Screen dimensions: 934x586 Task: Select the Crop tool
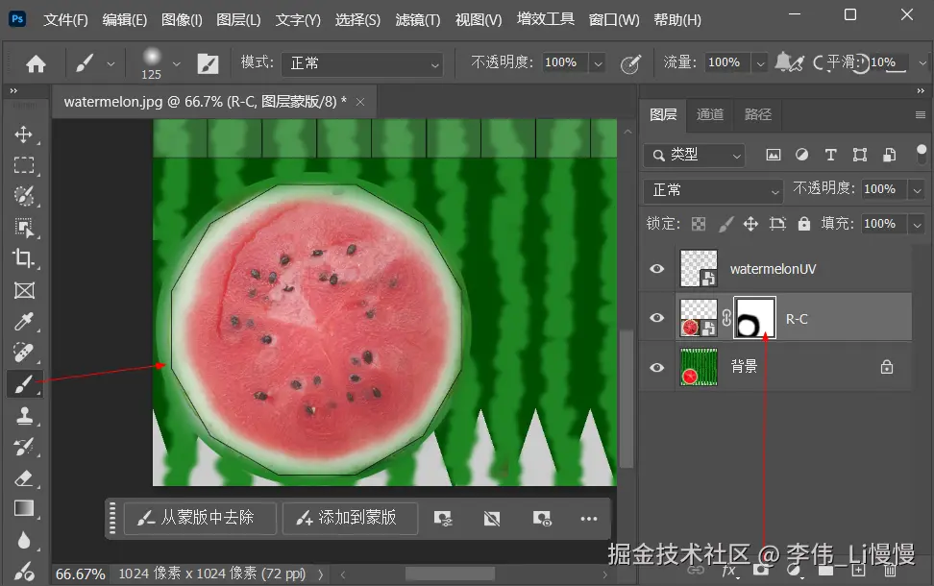click(x=24, y=258)
